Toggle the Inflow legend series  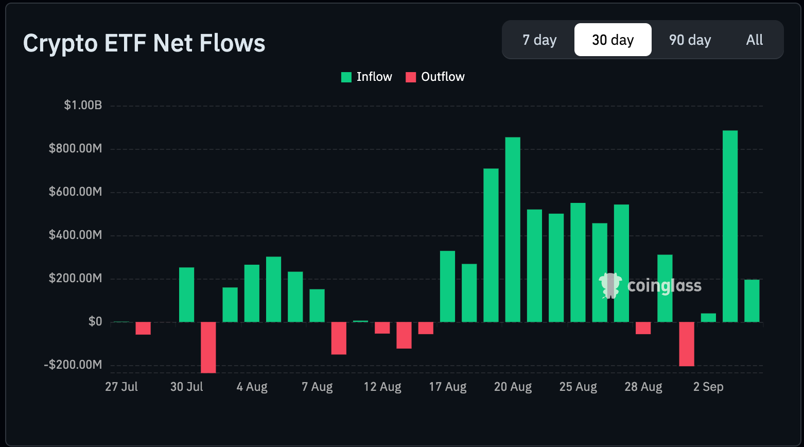click(366, 77)
